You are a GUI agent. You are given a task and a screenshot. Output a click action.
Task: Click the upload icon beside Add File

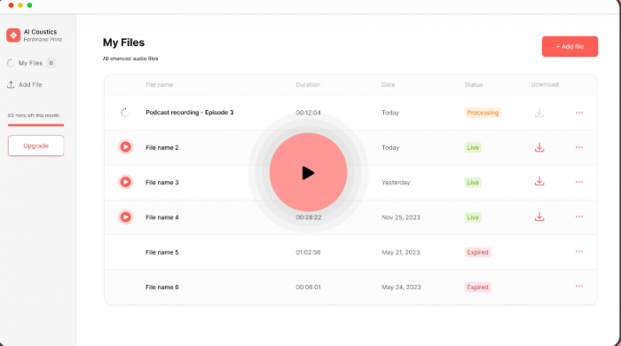point(11,84)
